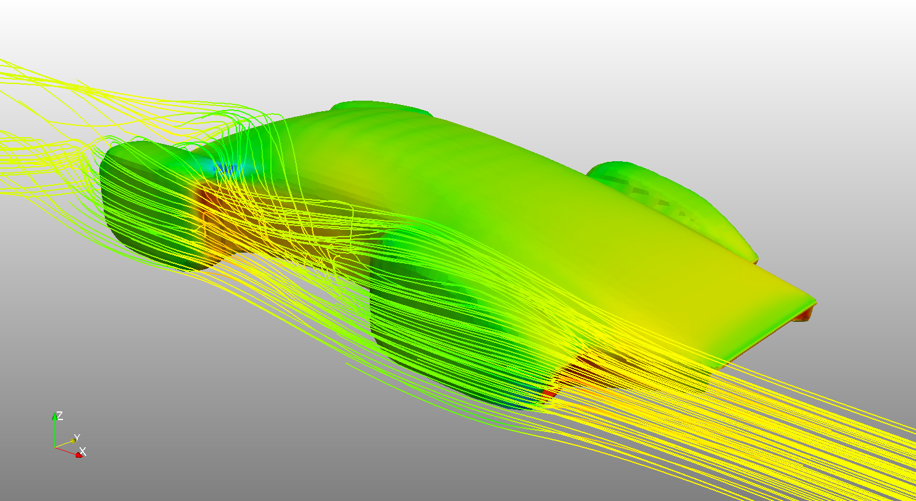Select the green Z-axis arrow in the triad
The height and width of the screenshot is (501, 916).
[54, 416]
